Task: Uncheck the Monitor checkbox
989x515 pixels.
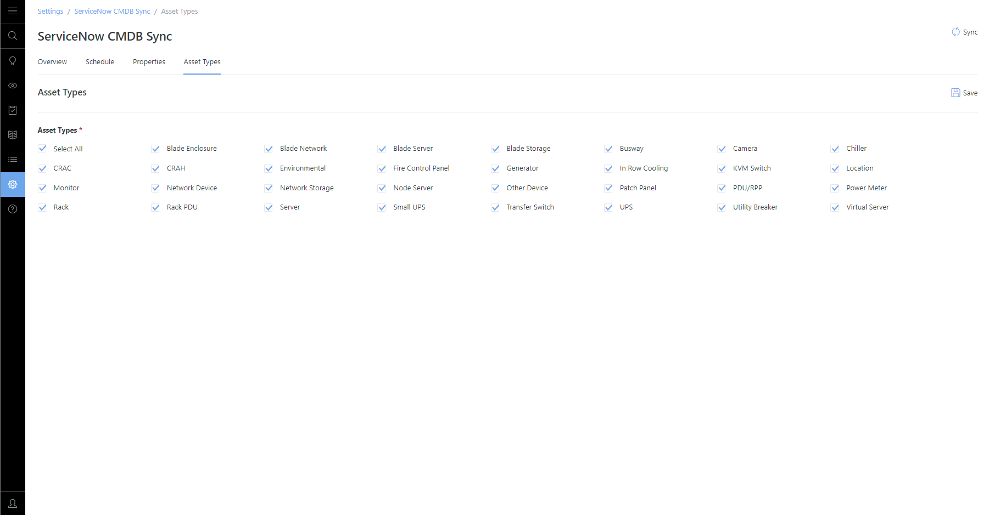Action: pos(42,188)
